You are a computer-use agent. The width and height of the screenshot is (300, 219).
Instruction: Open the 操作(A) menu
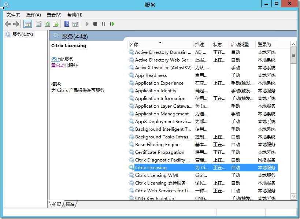[34, 15]
